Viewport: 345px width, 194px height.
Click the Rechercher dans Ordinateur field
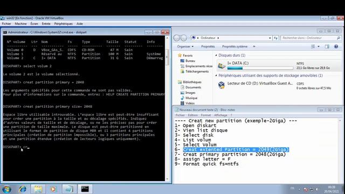[x=309, y=38]
